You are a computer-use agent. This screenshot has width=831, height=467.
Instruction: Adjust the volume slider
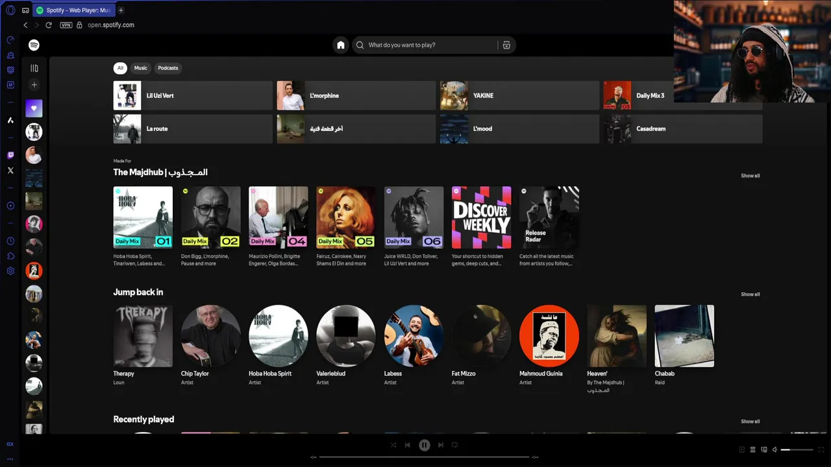[797, 449]
